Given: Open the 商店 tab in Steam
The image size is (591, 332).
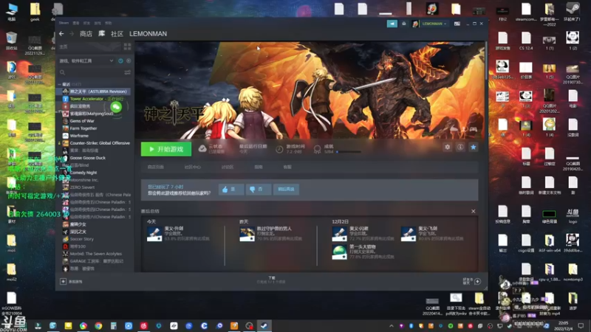Looking at the screenshot, I should click(86, 34).
